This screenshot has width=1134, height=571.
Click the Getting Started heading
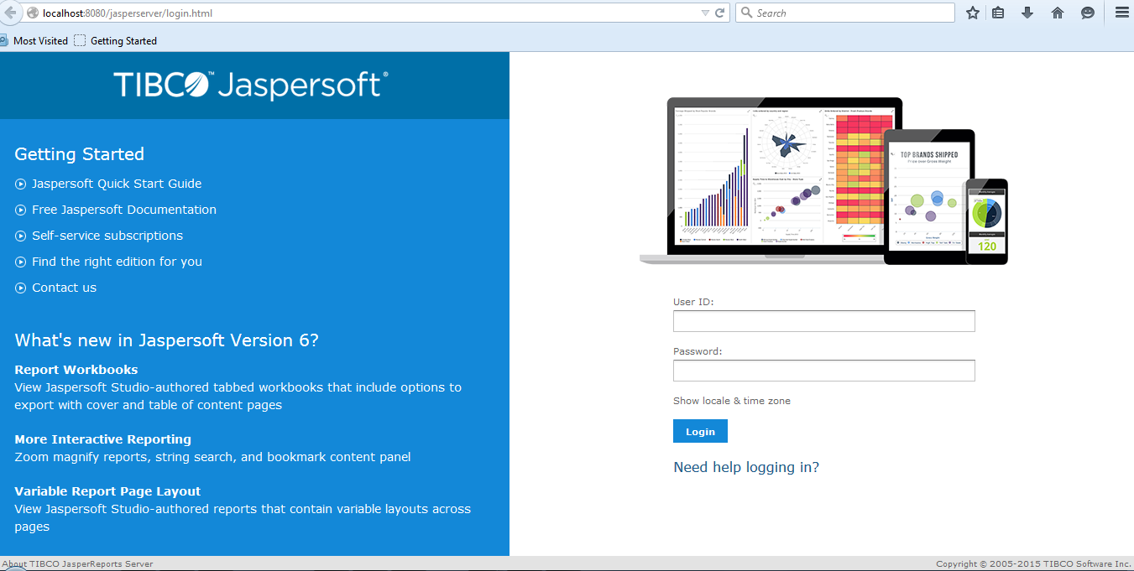click(80, 154)
